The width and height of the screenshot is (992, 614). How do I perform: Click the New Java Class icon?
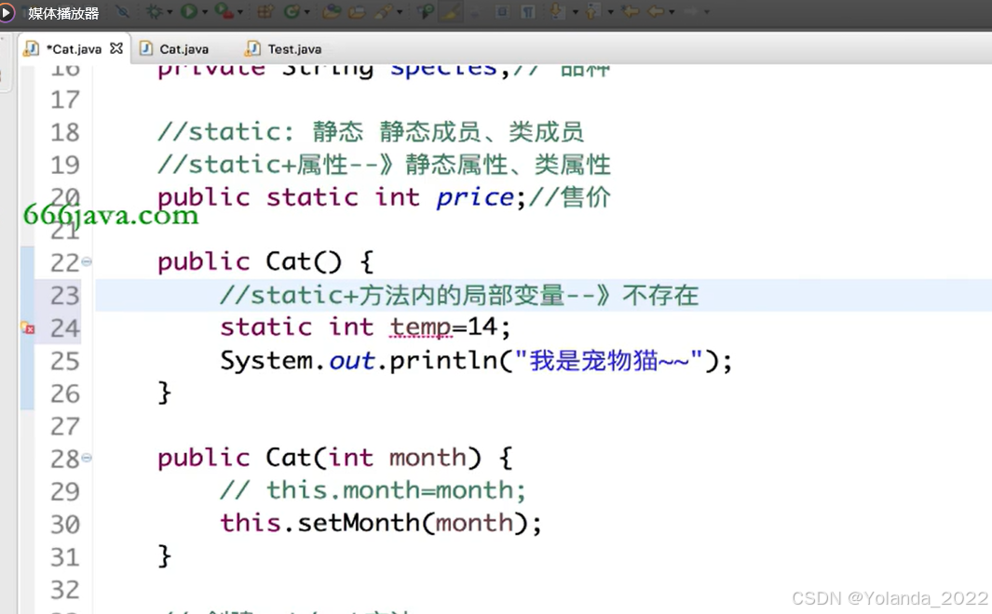tap(292, 11)
